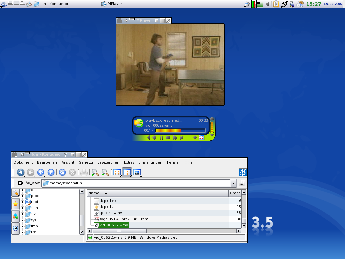Click the KDE gear logo in Konqueror
Viewport: 345px width, 259px height.
(243, 172)
